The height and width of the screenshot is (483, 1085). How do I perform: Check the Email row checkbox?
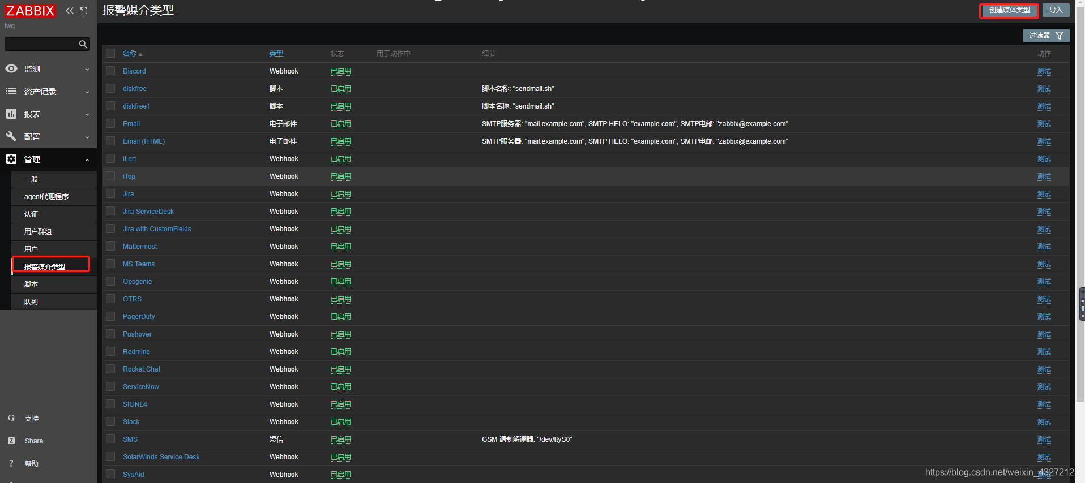tap(110, 123)
